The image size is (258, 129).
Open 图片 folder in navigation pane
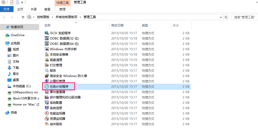(x=16, y=56)
